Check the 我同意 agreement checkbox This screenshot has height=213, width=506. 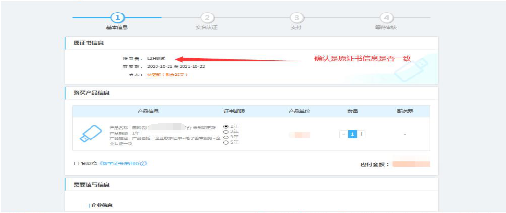click(x=77, y=163)
